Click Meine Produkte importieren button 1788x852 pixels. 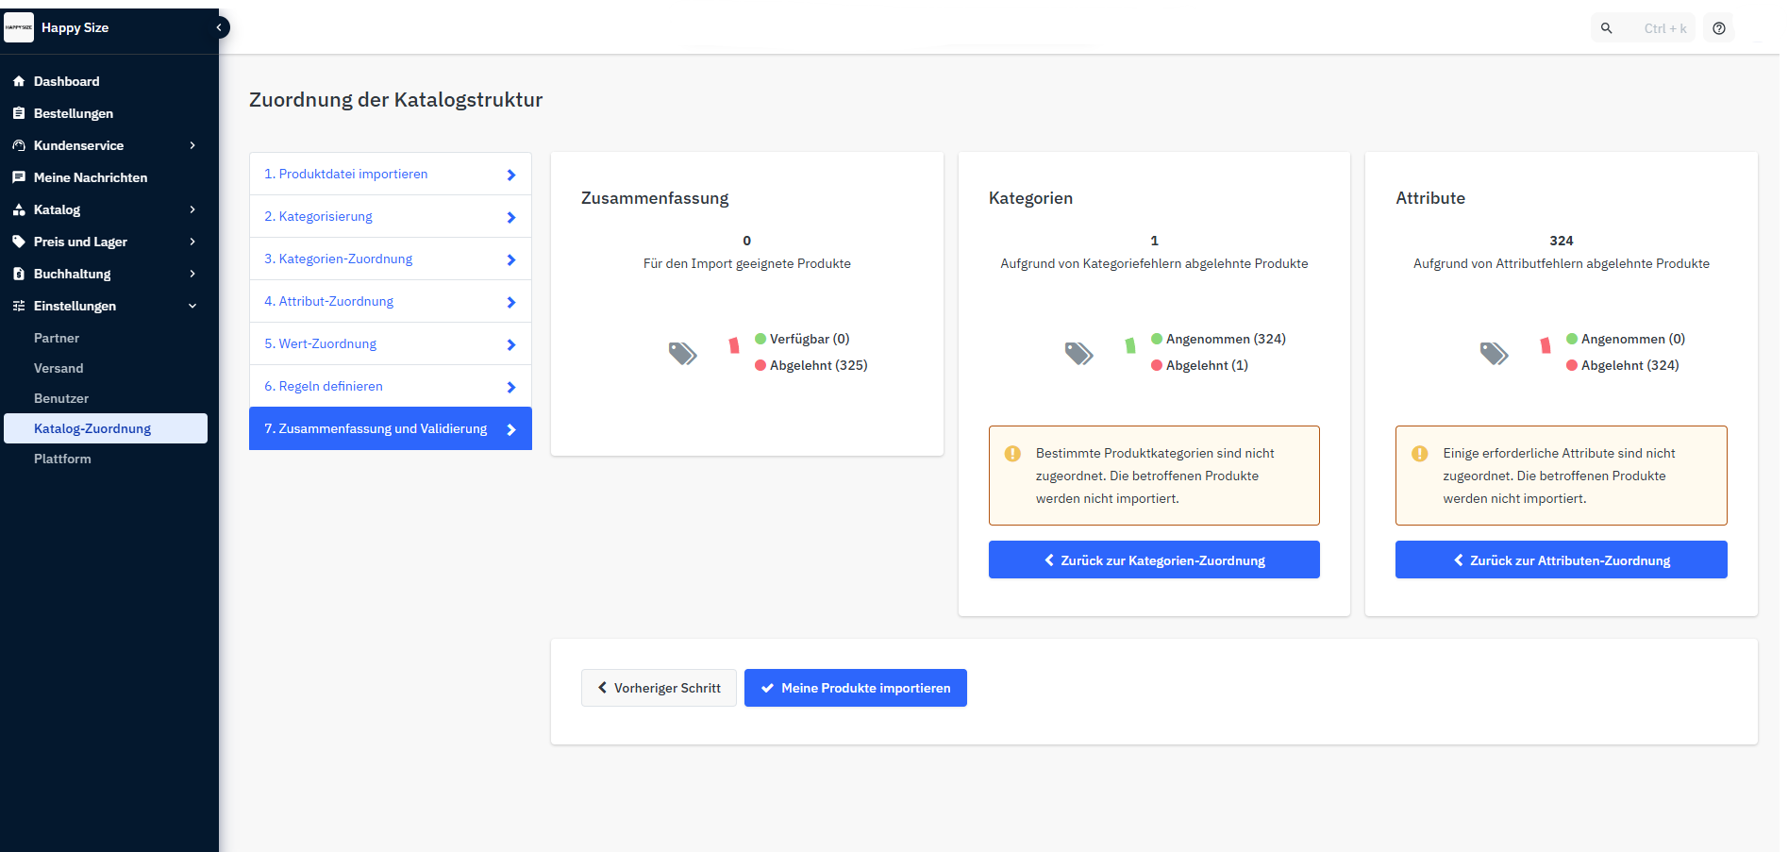pyautogui.click(x=855, y=688)
